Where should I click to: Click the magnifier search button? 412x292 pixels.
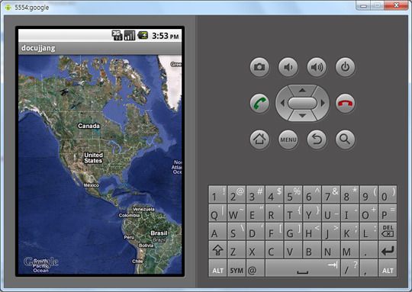(x=346, y=140)
